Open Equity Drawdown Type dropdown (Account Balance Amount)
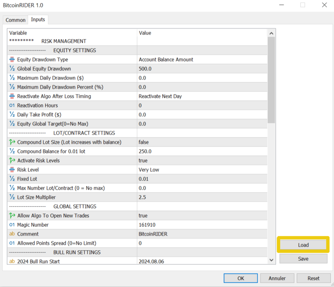 click(202, 60)
